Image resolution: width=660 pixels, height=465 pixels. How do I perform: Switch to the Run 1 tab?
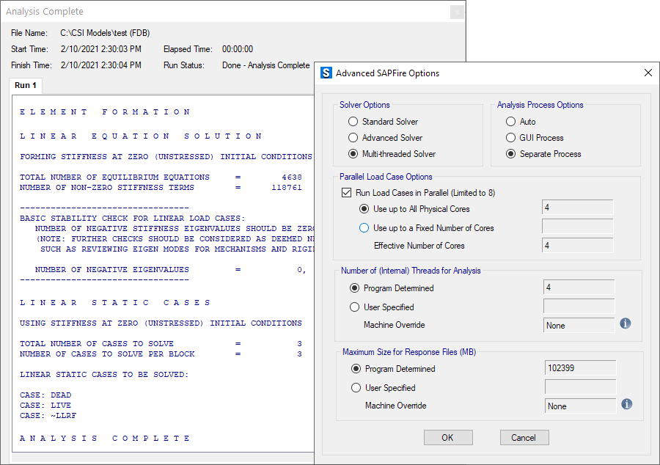click(26, 86)
